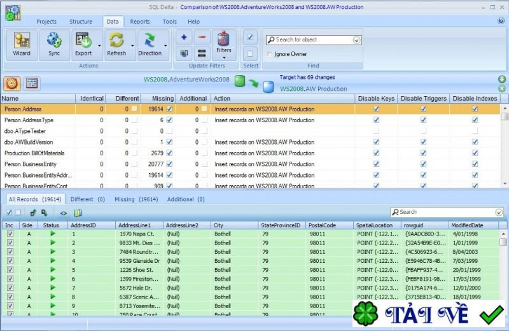The height and width of the screenshot is (331, 509).
Task: Click the Export icon
Action: 83,41
